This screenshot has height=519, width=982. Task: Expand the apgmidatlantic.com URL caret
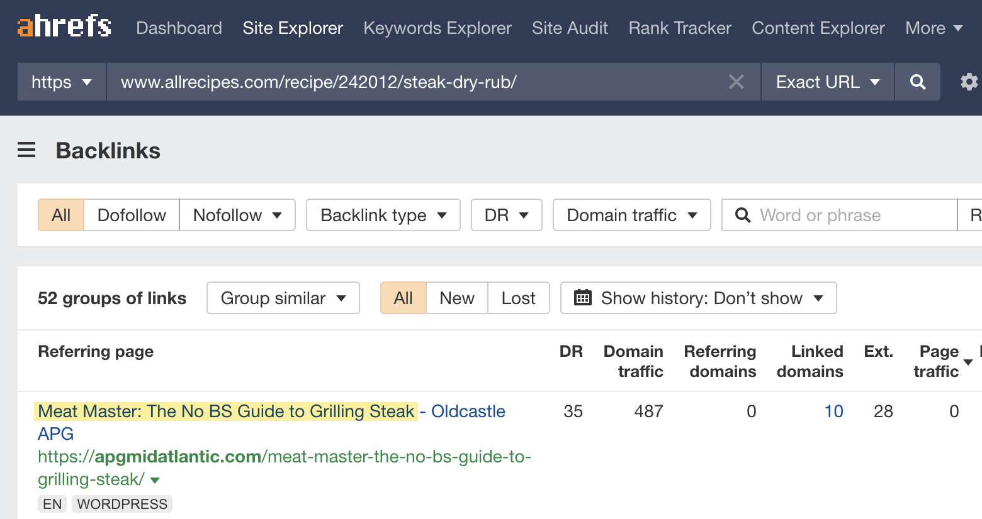[154, 479]
